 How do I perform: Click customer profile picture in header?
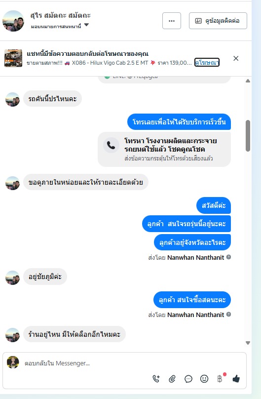click(x=13, y=21)
